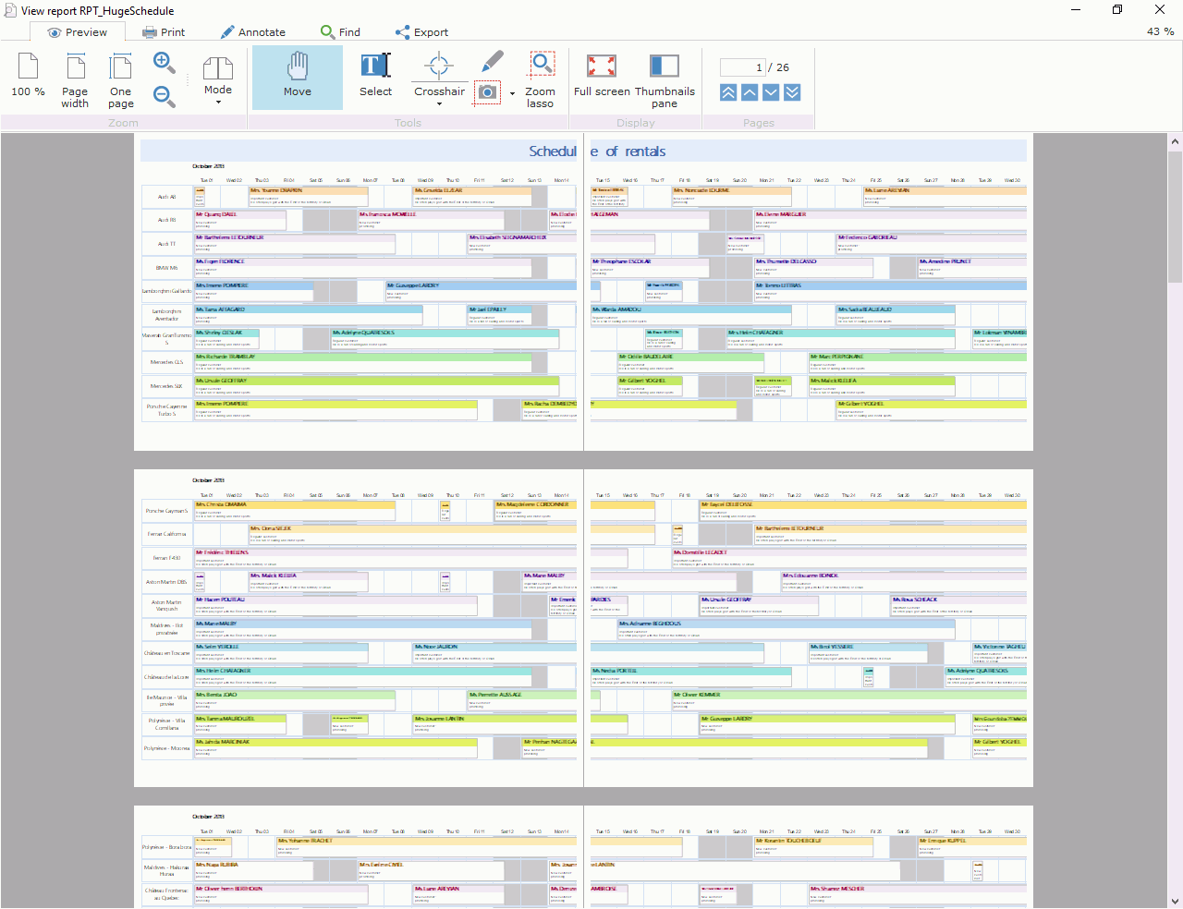Viewport: 1183px width, 909px height.
Task: Open the Mode page layout dropdown
Action: pos(218,80)
